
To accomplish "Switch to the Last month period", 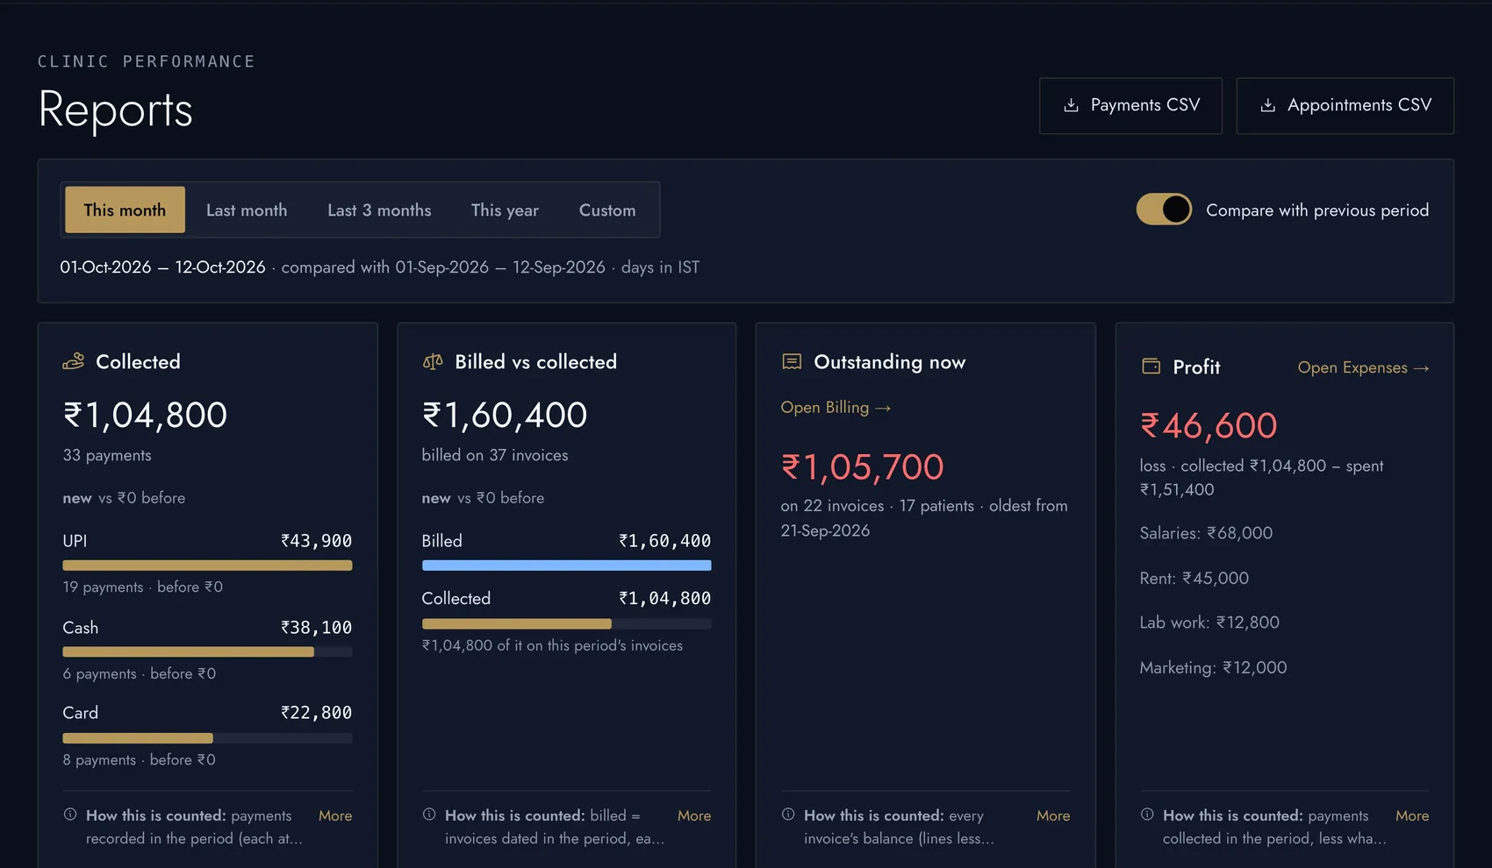I will [247, 210].
